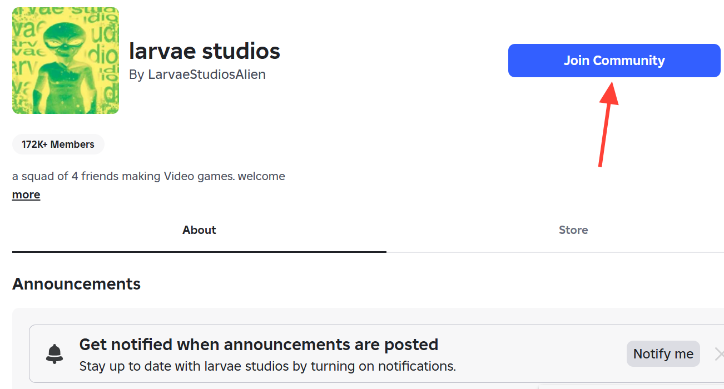This screenshot has width=724, height=389.
Task: Click the Announcements section heading
Action: coord(76,284)
